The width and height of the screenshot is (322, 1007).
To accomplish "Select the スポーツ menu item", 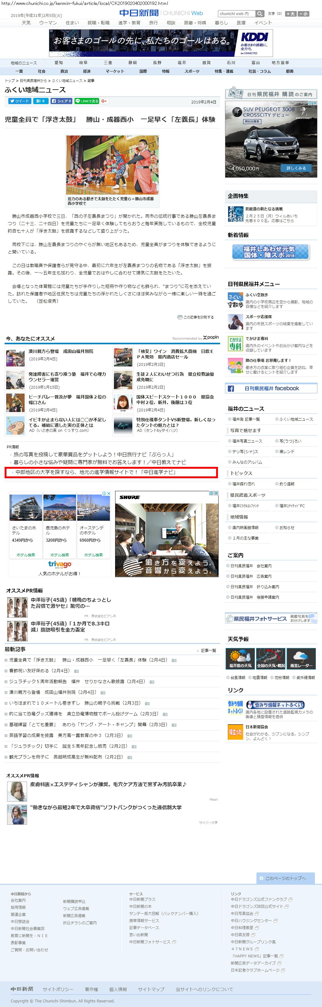I will click(191, 71).
